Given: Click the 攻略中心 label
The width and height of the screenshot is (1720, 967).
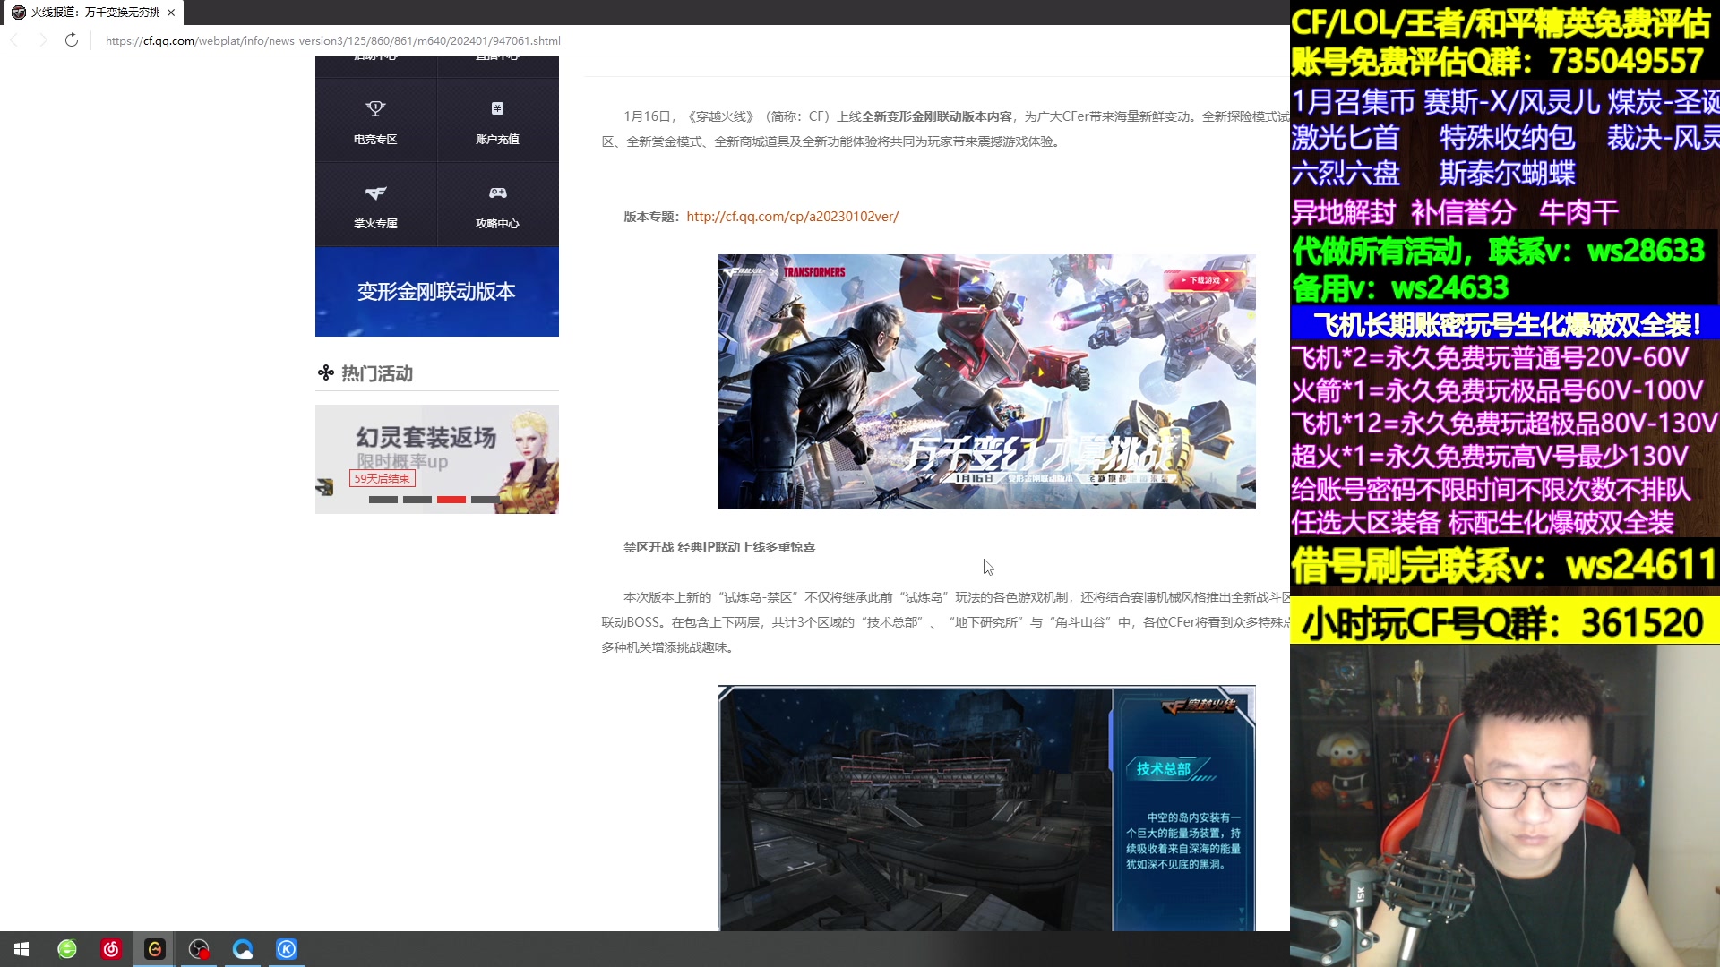Looking at the screenshot, I should pos(497,224).
